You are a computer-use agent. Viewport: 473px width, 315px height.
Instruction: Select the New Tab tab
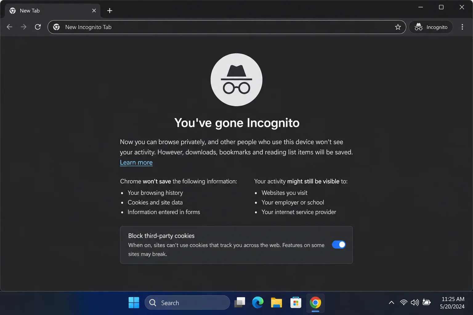click(x=52, y=11)
